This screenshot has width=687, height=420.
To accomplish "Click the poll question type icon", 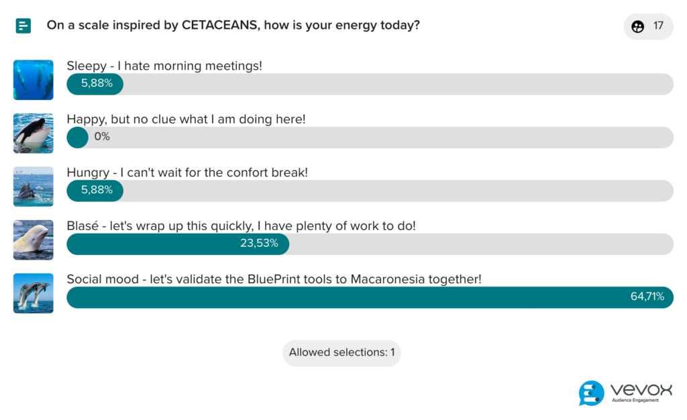I will pos(23,26).
